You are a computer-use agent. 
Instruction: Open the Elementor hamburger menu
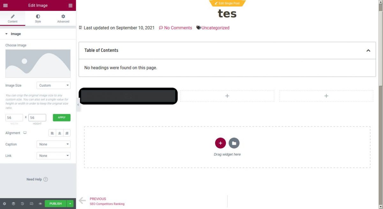click(5, 5)
